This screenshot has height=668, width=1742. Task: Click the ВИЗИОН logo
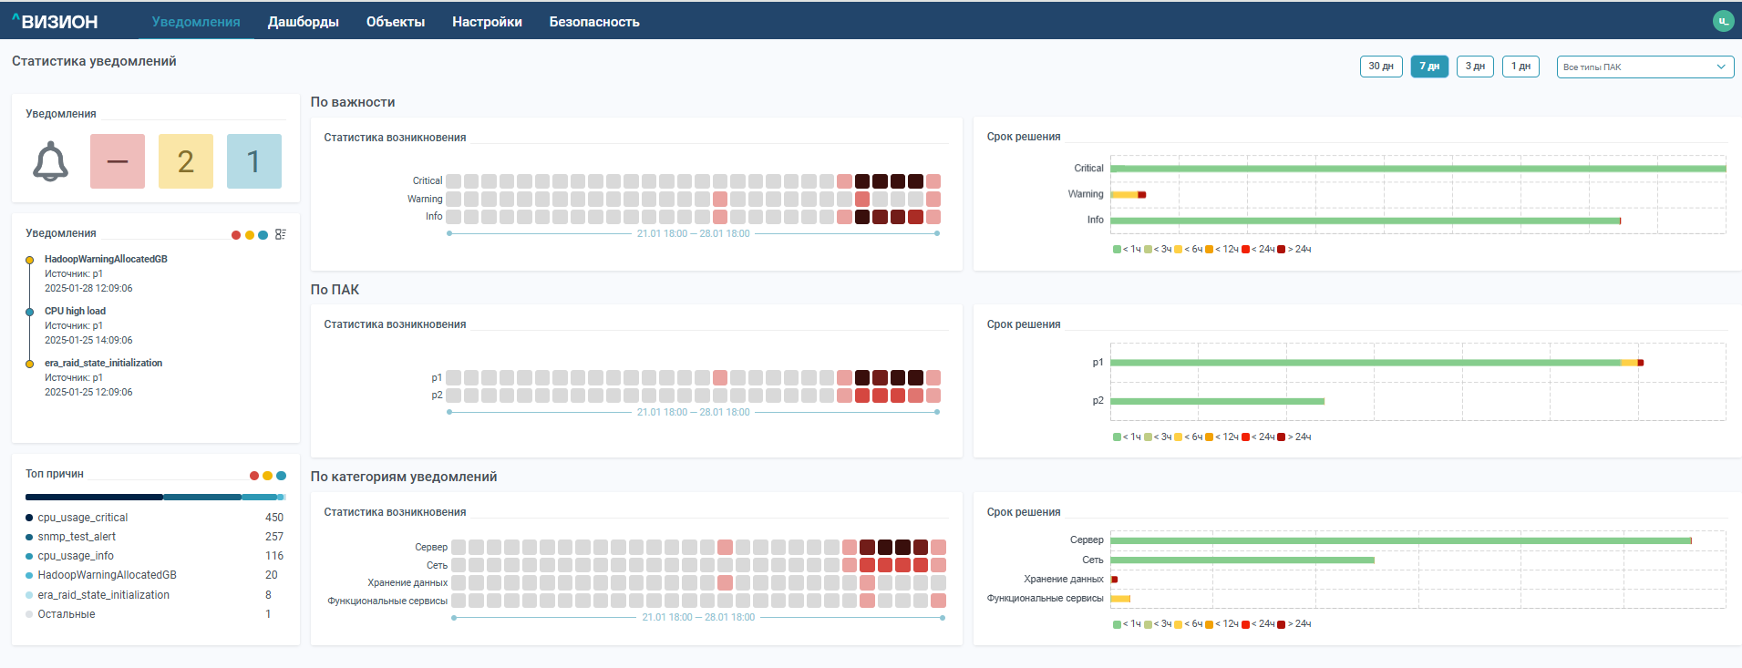[55, 22]
